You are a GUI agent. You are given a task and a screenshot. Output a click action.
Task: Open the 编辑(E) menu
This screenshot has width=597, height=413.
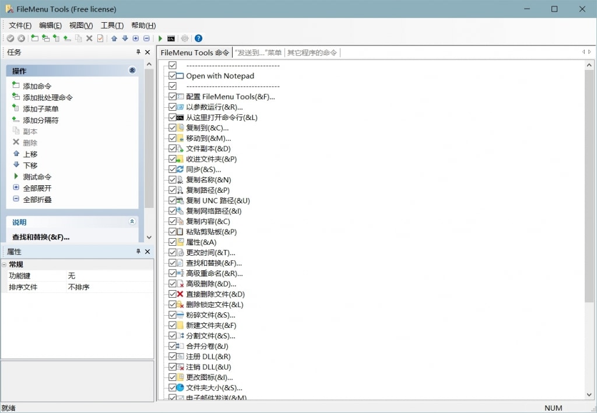[50, 26]
